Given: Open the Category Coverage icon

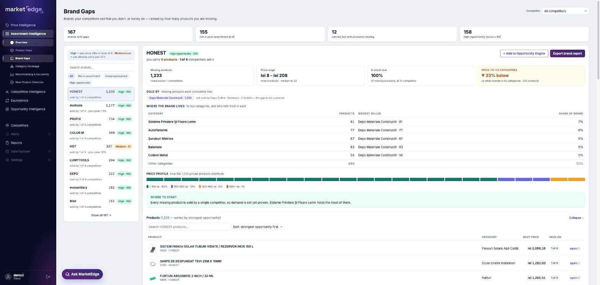Looking at the screenshot, I should click(x=12, y=66).
